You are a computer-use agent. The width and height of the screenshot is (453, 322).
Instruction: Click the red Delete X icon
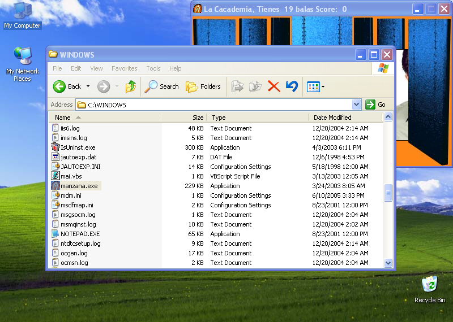tap(273, 86)
